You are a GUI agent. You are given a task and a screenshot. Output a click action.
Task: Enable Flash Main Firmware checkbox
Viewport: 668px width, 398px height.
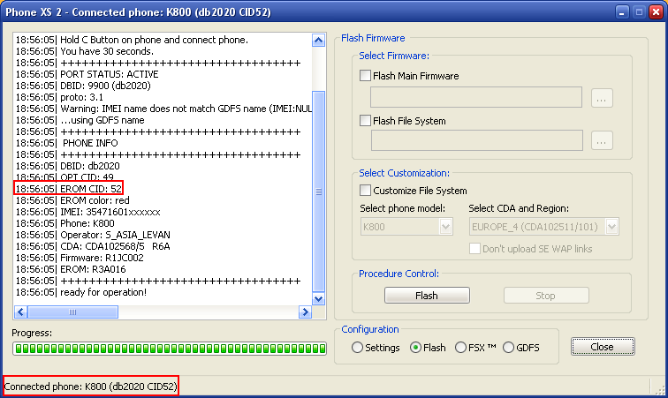pos(366,77)
